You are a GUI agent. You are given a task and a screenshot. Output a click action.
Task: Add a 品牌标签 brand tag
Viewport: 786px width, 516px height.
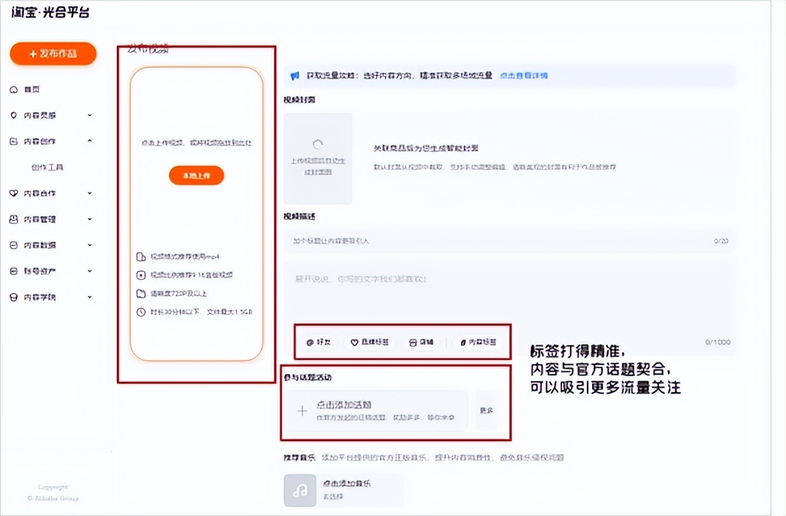pos(369,342)
